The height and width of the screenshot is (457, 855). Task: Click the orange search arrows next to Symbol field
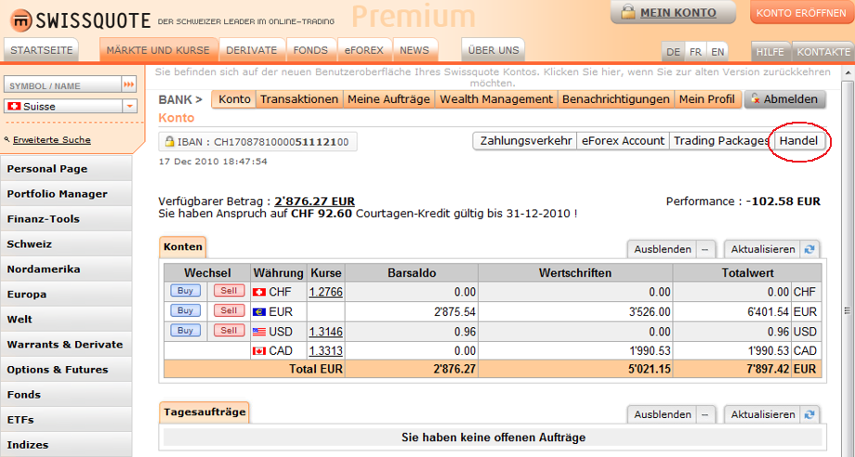(x=128, y=85)
